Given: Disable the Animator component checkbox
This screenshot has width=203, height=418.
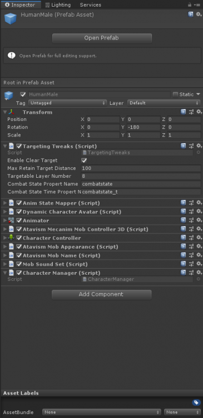Looking at the screenshot, I should click(x=19, y=221).
